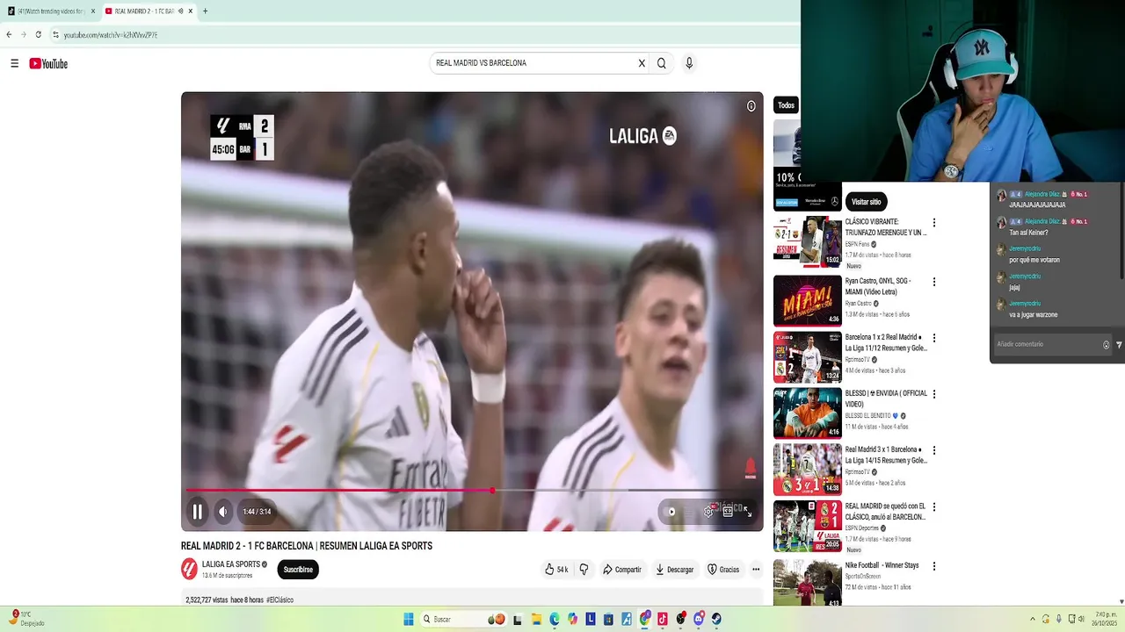Image resolution: width=1125 pixels, height=632 pixels.
Task: Clear the search box text
Action: (642, 63)
